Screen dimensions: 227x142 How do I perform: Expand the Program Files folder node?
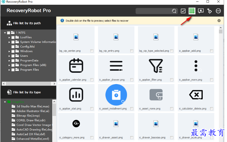click(9, 70)
